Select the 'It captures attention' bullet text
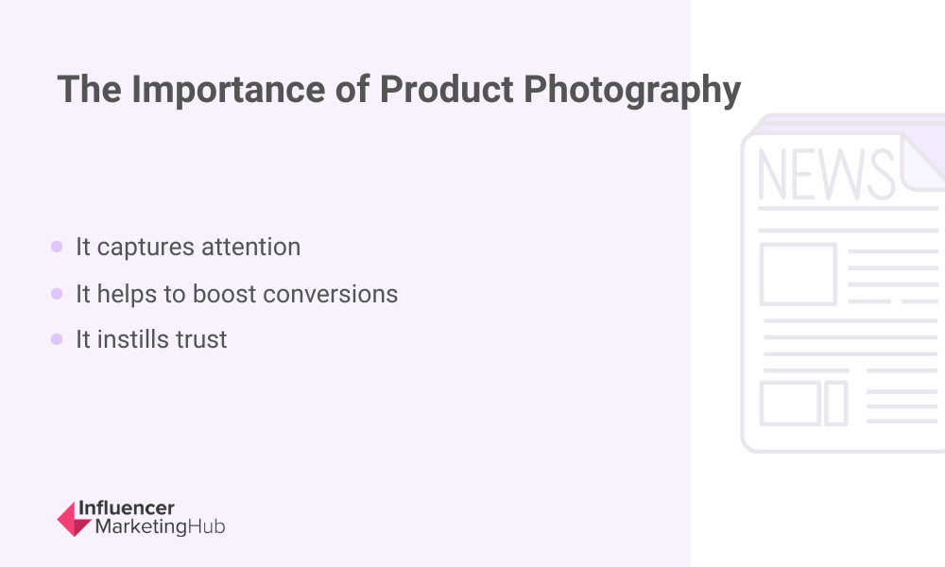Image resolution: width=945 pixels, height=567 pixels. coord(188,247)
